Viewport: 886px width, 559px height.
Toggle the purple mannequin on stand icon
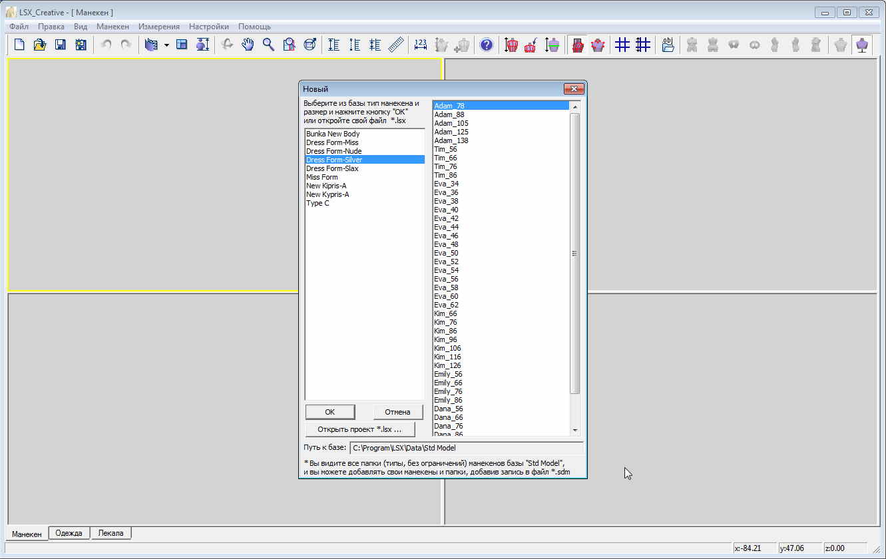pyautogui.click(x=862, y=45)
